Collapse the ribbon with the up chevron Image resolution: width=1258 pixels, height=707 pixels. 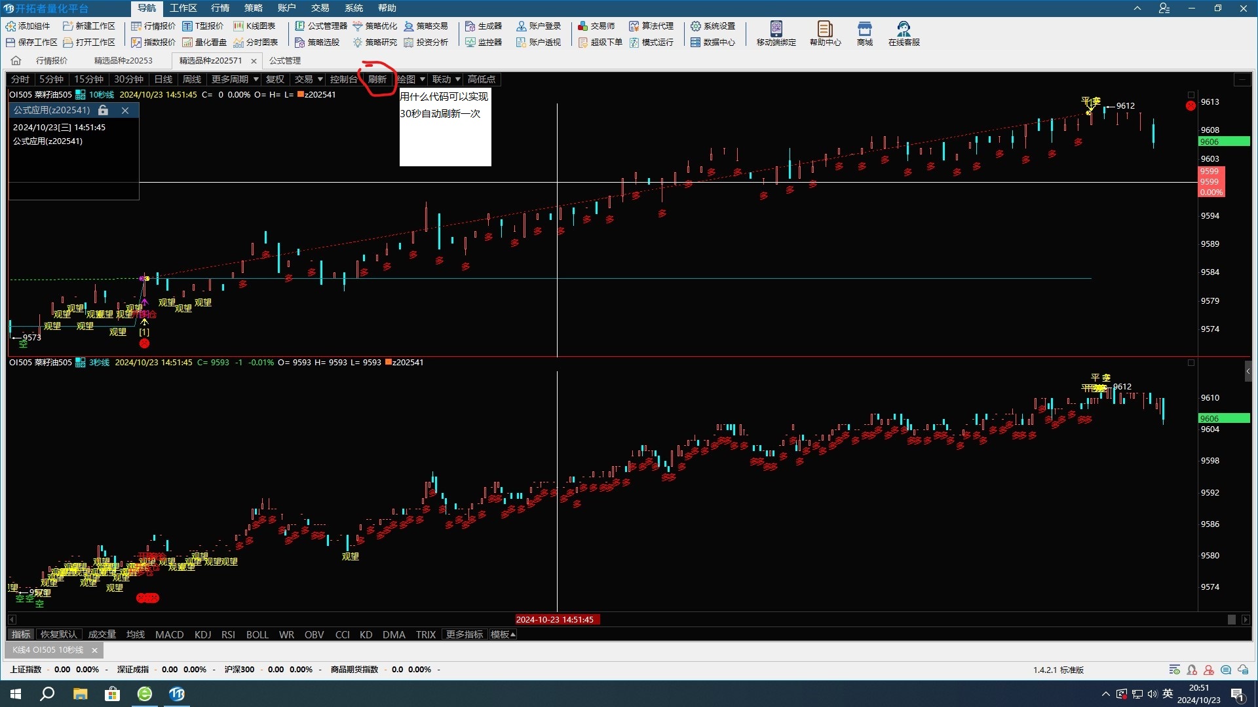[x=1137, y=9]
